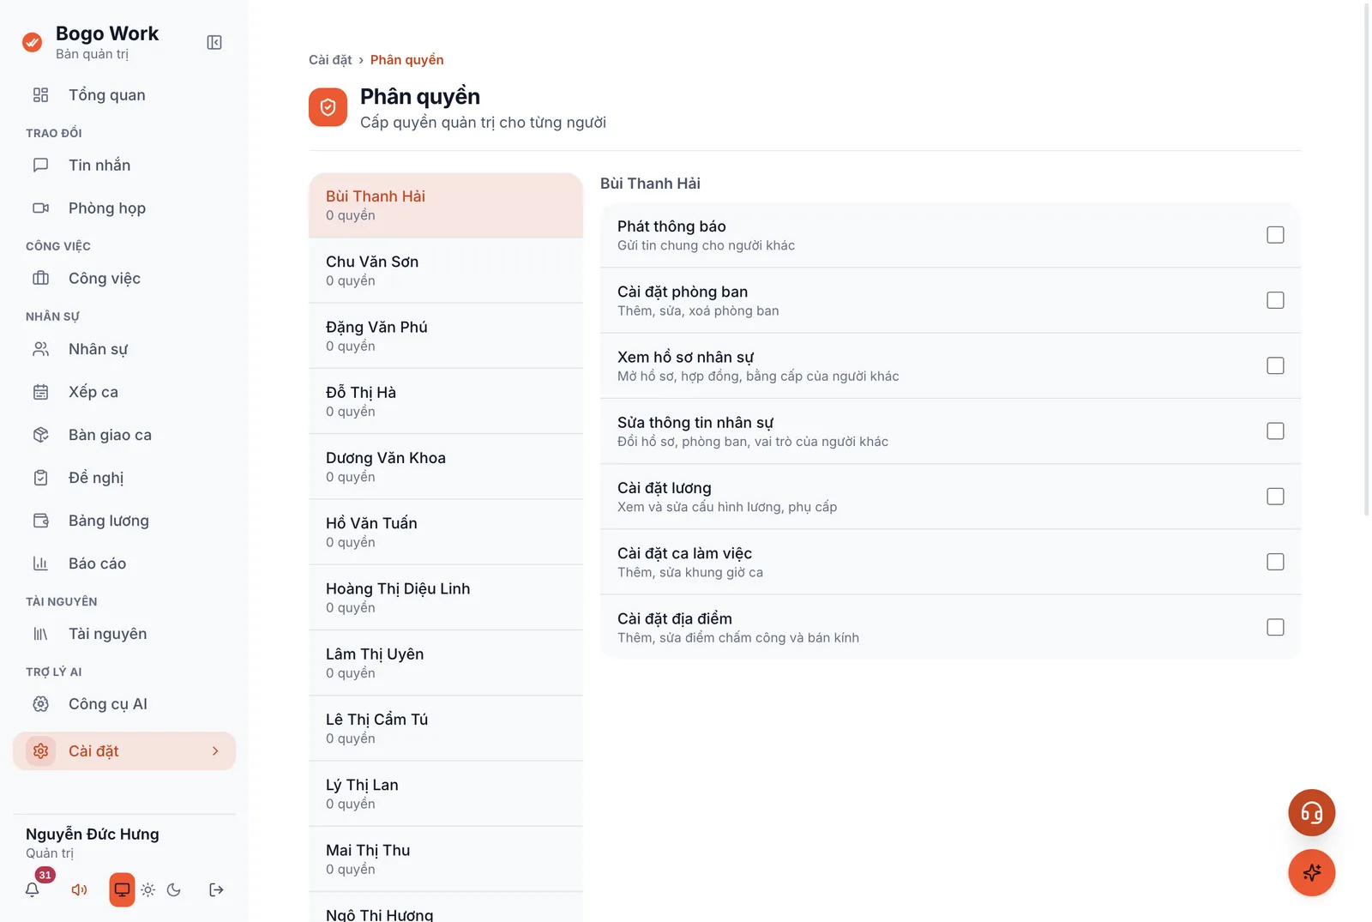Check the Xem hồ sơ nhân sự permission
Image resolution: width=1372 pixels, height=922 pixels.
coord(1275,365)
